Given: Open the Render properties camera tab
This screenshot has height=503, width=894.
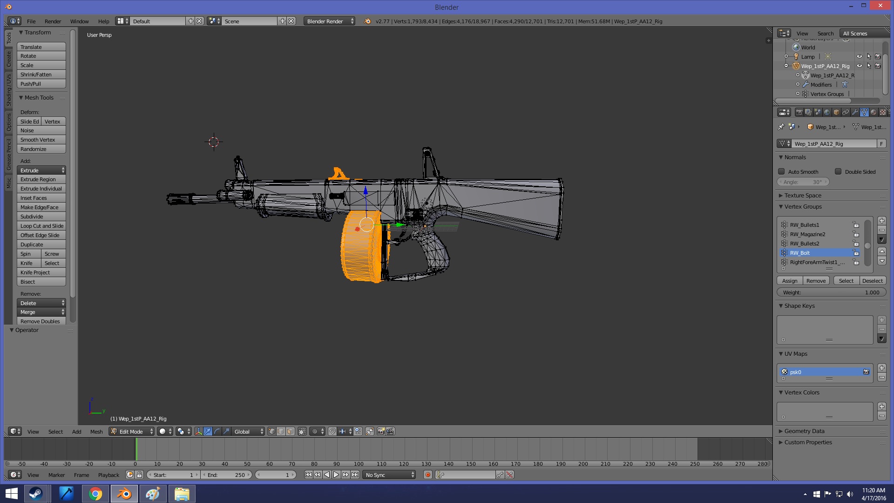Looking at the screenshot, I should (799, 112).
